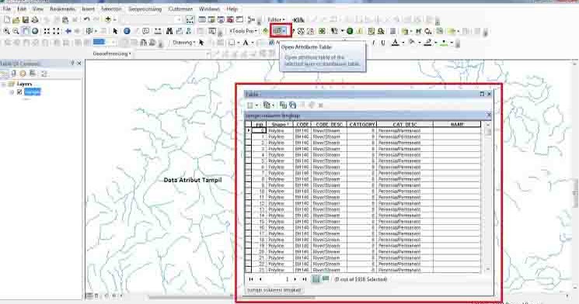579x304 pixels.
Task: Click the table vertical scrollbar
Action: [x=488, y=198]
